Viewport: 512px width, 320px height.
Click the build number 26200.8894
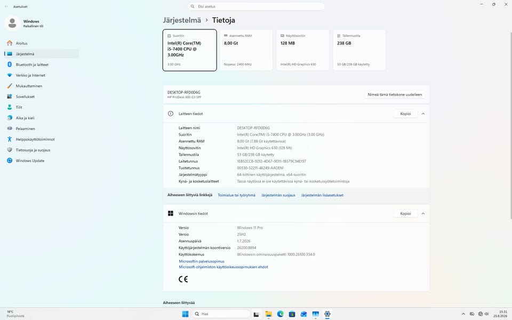tap(246, 248)
